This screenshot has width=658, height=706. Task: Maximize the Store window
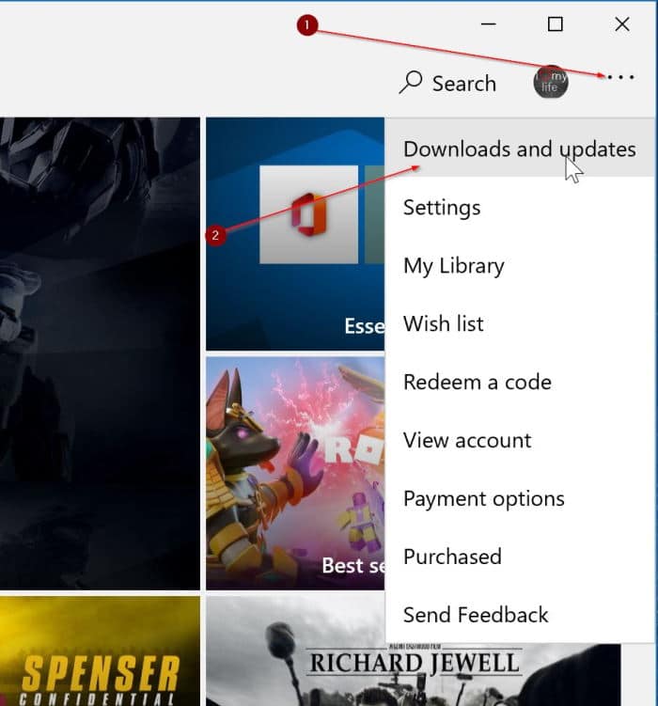click(555, 24)
